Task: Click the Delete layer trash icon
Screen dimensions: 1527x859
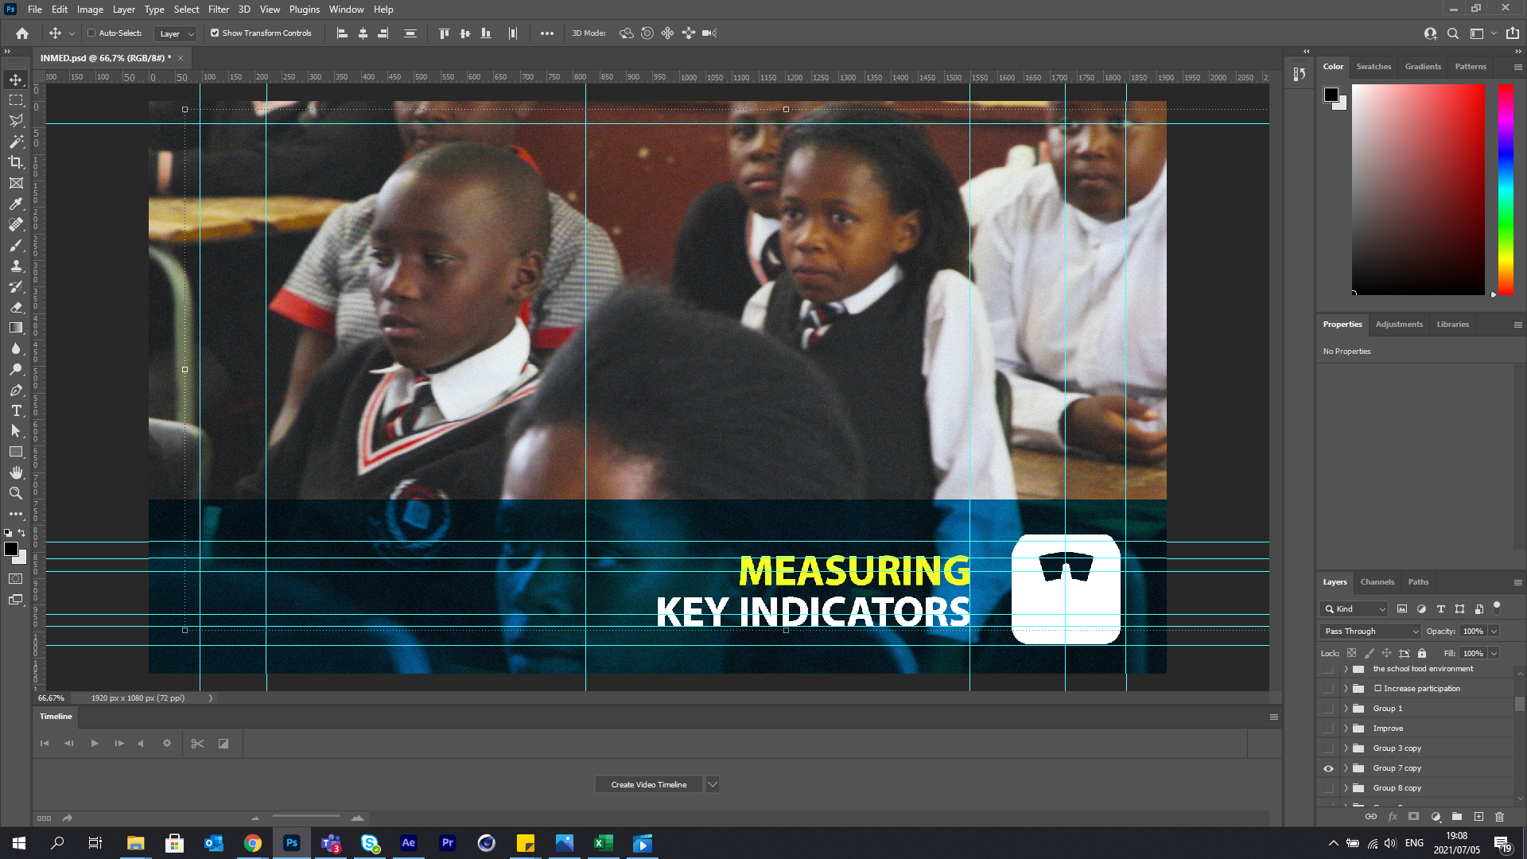Action: [x=1500, y=816]
